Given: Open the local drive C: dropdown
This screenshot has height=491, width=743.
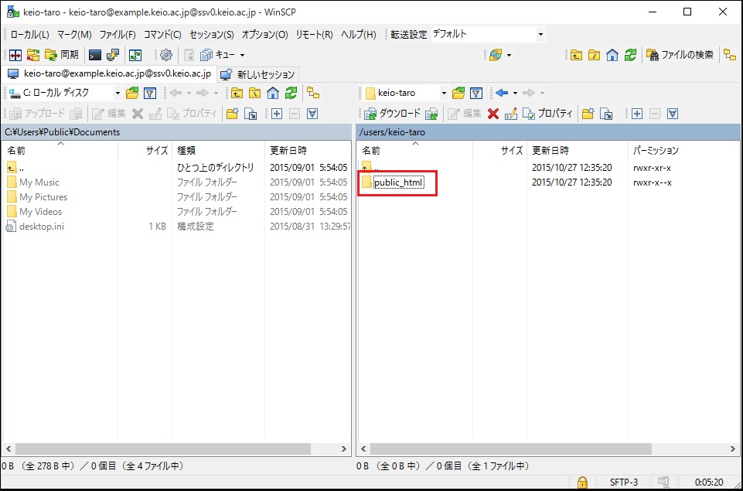Looking at the screenshot, I should coord(118,94).
